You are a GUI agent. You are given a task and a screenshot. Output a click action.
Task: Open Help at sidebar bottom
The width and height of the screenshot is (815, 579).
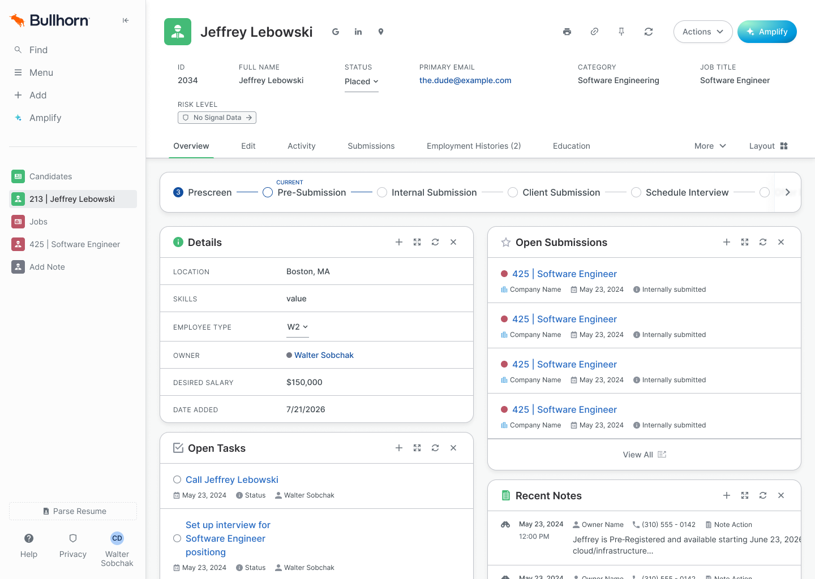(29, 545)
